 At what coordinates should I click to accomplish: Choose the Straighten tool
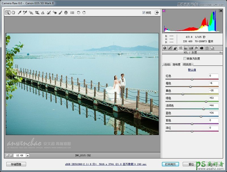(x=43, y=13)
